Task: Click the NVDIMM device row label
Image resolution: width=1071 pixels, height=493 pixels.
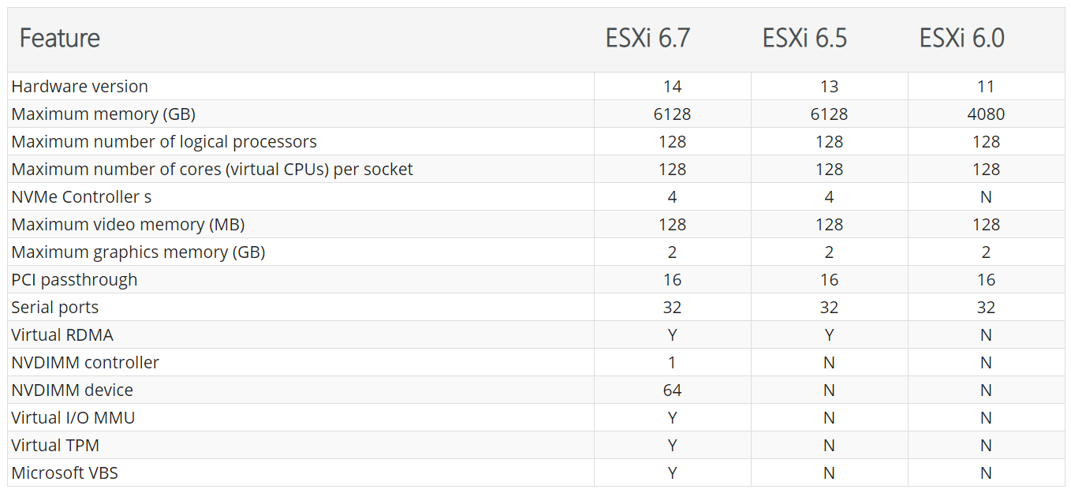Action: coord(72,390)
